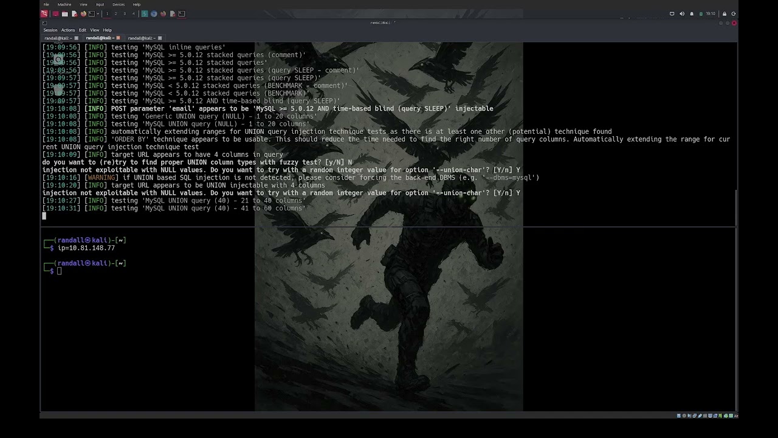This screenshot has width=778, height=438.
Task: Click the VirtualBox optical disc status icon
Action: 684,416
